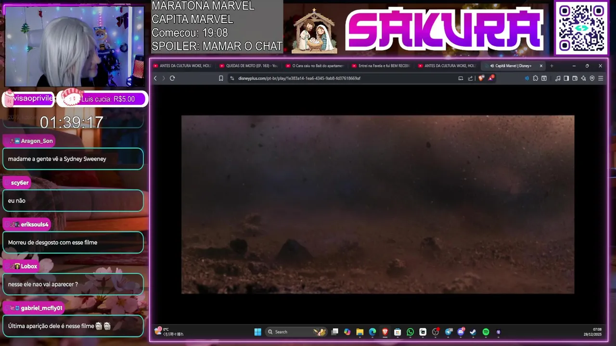Open the Windows Start menu
Screen dimensions: 616x346
257,332
